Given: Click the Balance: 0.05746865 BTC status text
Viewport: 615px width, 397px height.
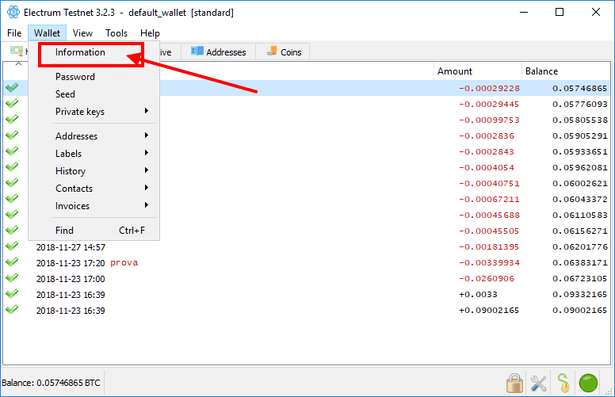Looking at the screenshot, I should tap(51, 383).
